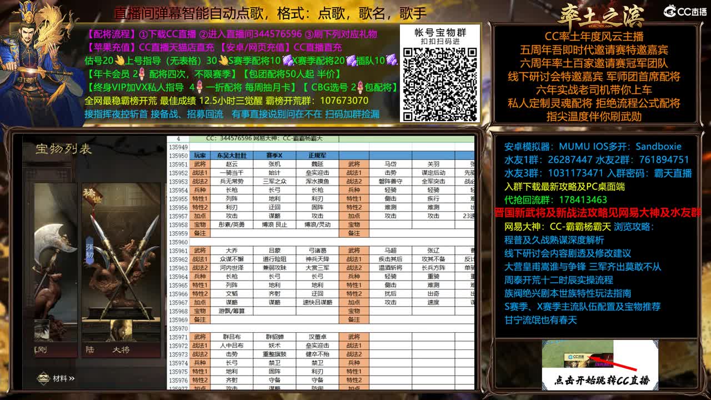Click the 正规军 column header
Screen dimensions: 711x400
[x=317, y=156]
